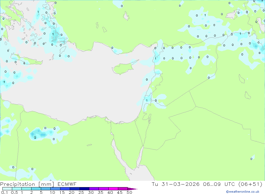Click the 'Tu 31-03-2026' date text
This screenshot has width=265, height=194.
176,184
